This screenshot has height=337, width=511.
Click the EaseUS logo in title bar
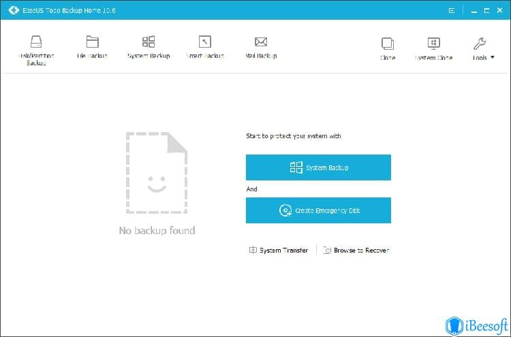point(14,10)
